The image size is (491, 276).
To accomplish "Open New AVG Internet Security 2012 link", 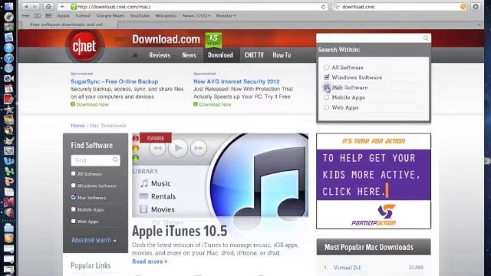I will click(236, 81).
